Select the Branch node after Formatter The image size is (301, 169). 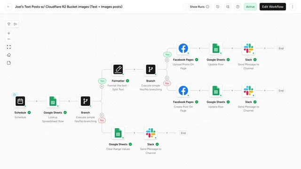[150, 69]
